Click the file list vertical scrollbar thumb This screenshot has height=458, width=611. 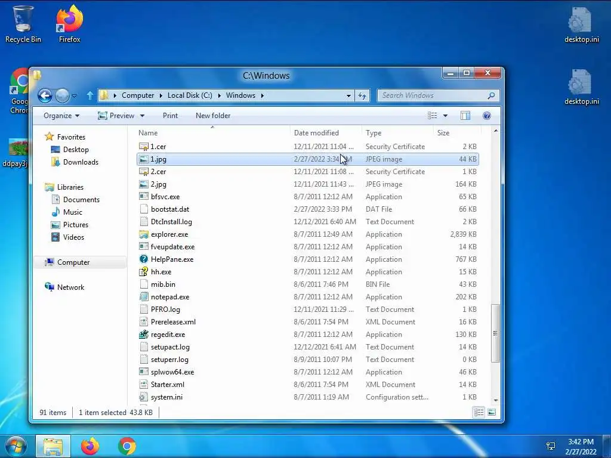495,333
